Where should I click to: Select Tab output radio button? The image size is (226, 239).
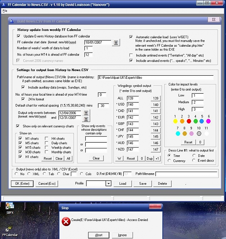click(44, 174)
